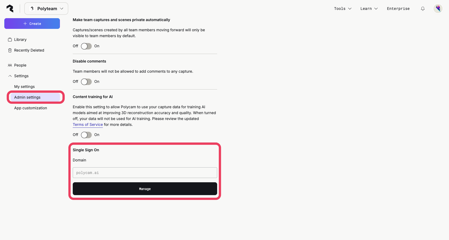Click the SSO Domain input field
This screenshot has height=240, width=449.
pos(145,173)
